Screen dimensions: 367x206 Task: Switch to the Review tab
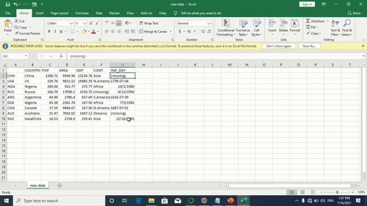click(115, 13)
